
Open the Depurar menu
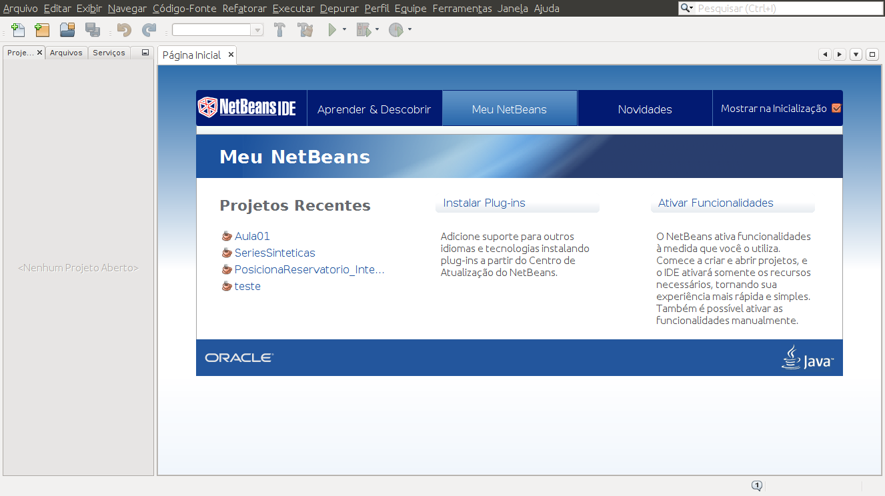tap(339, 9)
